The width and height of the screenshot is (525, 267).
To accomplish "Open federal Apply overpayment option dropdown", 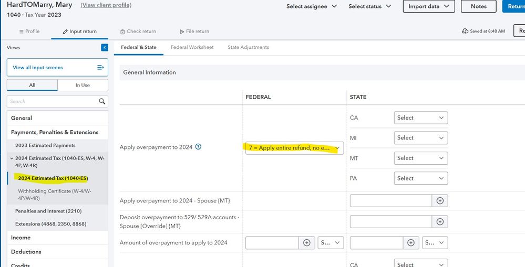I will pyautogui.click(x=294, y=148).
